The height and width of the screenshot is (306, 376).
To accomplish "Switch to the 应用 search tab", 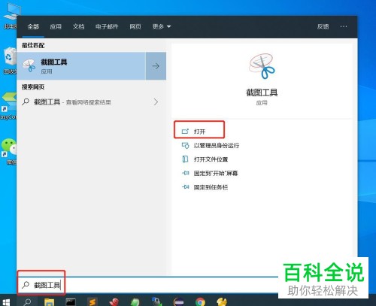I will [x=56, y=26].
